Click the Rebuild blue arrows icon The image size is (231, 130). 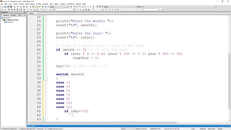[45, 6]
